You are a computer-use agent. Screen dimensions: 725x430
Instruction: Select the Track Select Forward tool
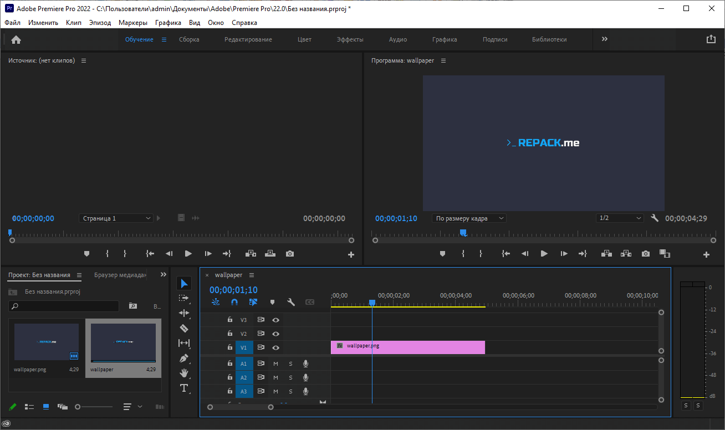tap(184, 298)
